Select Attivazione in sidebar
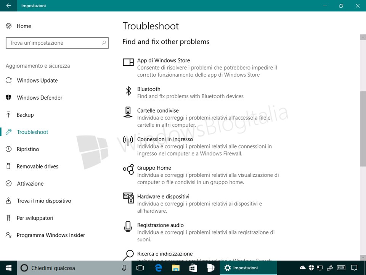Image resolution: width=366 pixels, height=275 pixels. (30, 184)
